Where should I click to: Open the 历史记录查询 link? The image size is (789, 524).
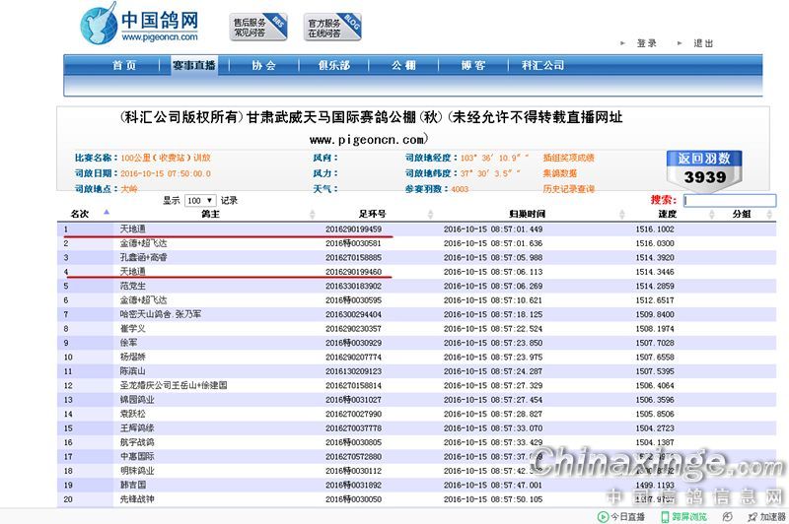[x=568, y=188]
